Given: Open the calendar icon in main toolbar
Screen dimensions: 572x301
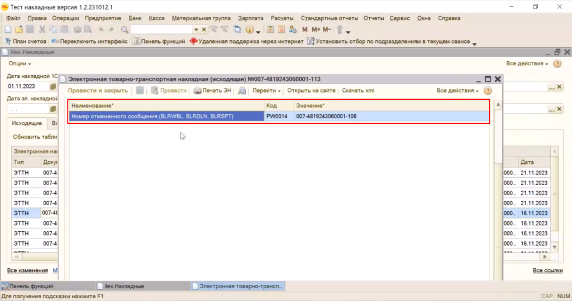Looking at the screenshot, I should pyautogui.click(x=281, y=30).
